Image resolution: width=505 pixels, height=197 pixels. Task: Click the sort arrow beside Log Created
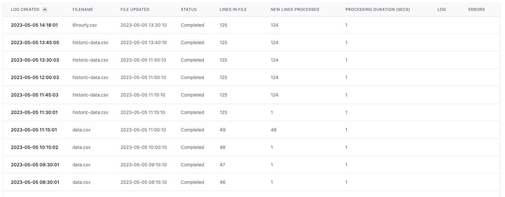coord(45,10)
